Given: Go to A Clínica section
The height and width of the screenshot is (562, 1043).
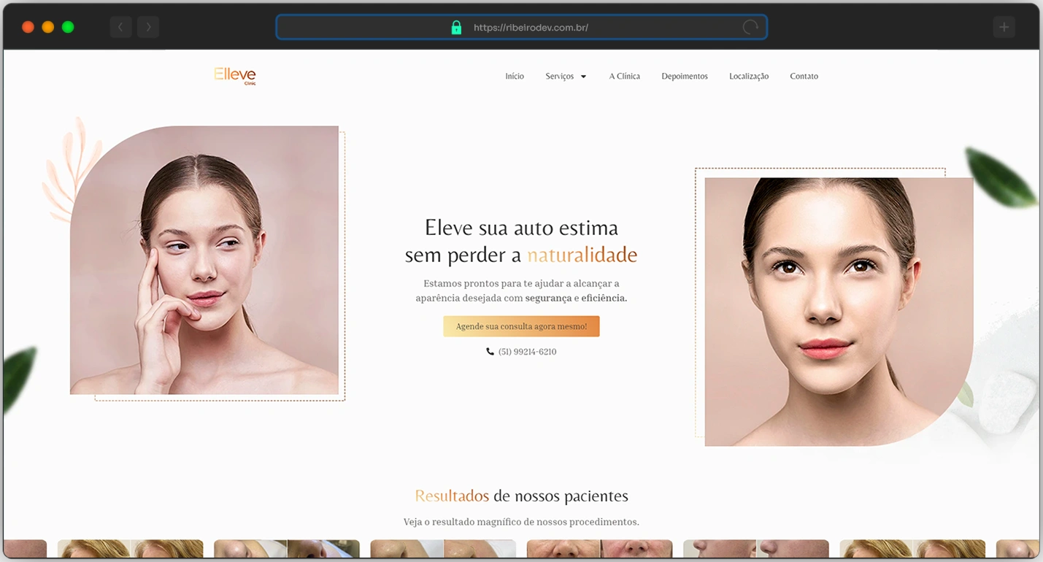Looking at the screenshot, I should coord(624,76).
